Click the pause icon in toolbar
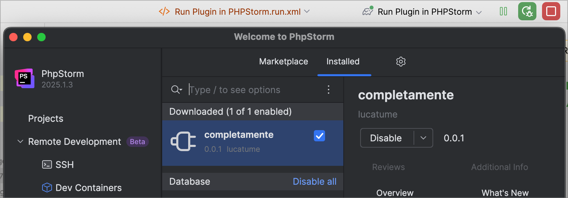The width and height of the screenshot is (568, 198). click(503, 11)
